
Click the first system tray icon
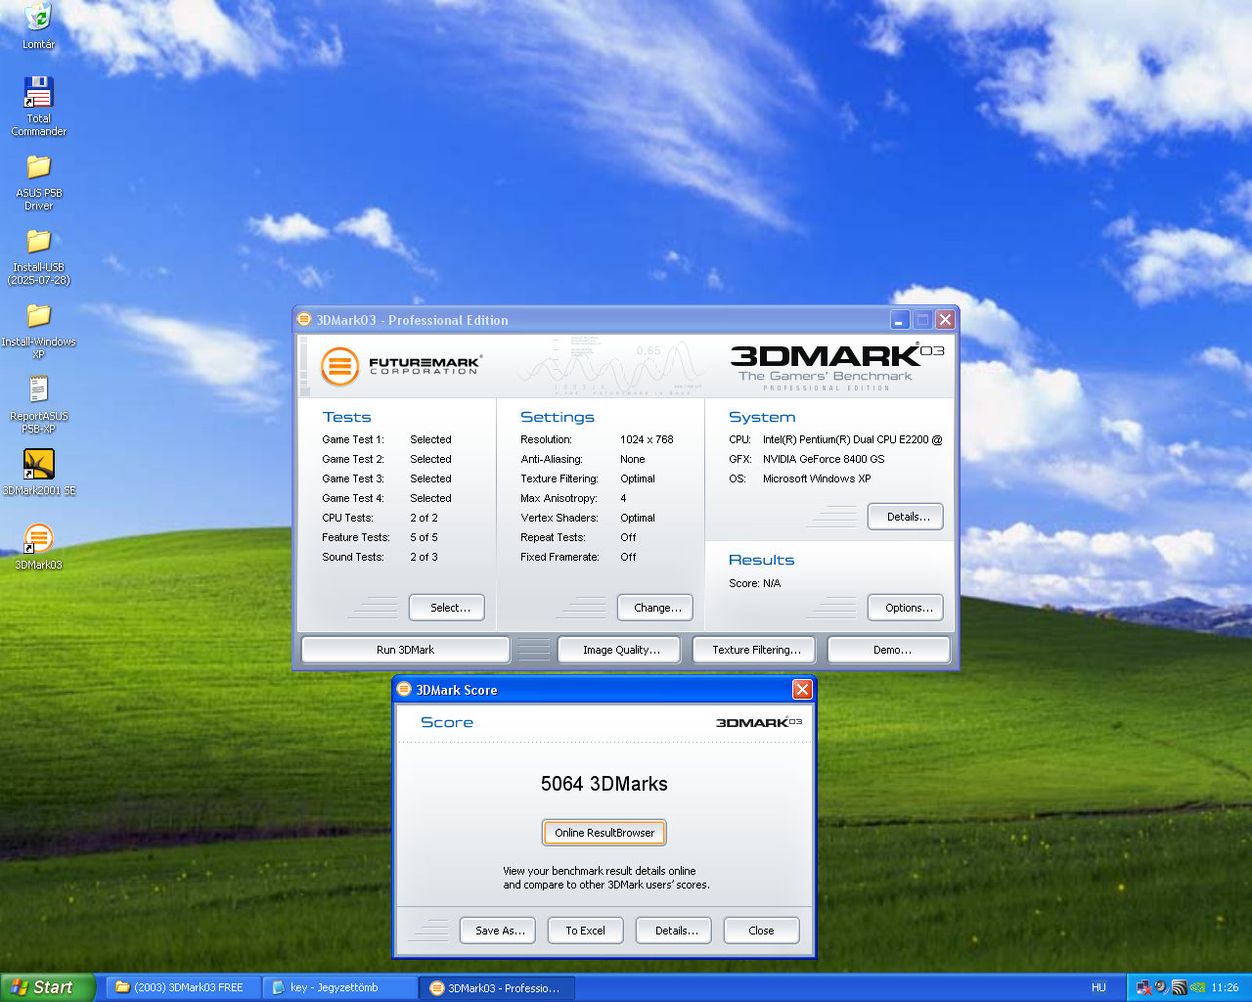pyautogui.click(x=1143, y=987)
